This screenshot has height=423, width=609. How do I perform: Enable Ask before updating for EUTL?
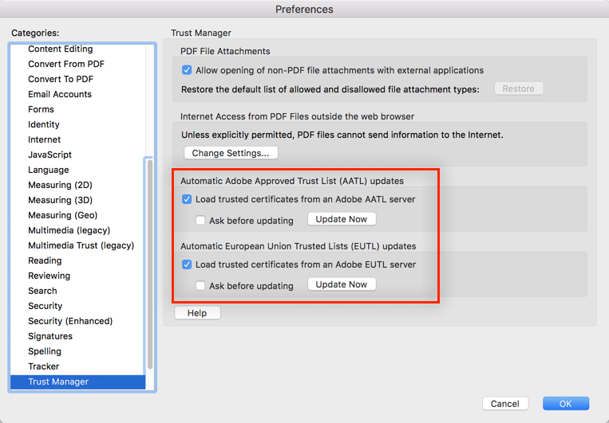coord(201,285)
